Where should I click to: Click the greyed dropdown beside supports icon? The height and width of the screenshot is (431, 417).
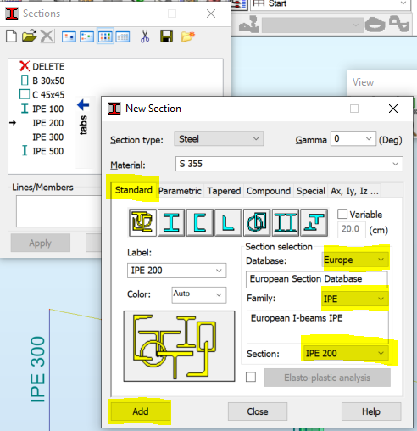(x=312, y=25)
